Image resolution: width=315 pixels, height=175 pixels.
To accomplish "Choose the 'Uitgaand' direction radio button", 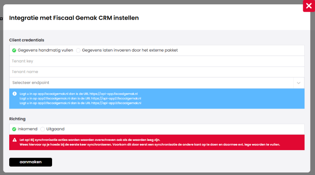I will (42, 129).
